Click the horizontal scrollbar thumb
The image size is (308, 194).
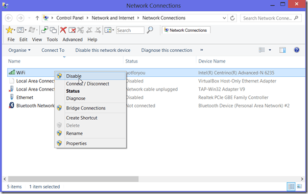click(x=73, y=179)
